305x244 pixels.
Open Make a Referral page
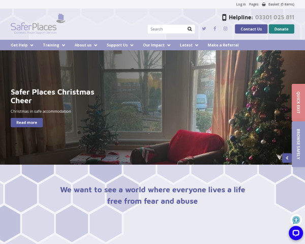click(223, 45)
